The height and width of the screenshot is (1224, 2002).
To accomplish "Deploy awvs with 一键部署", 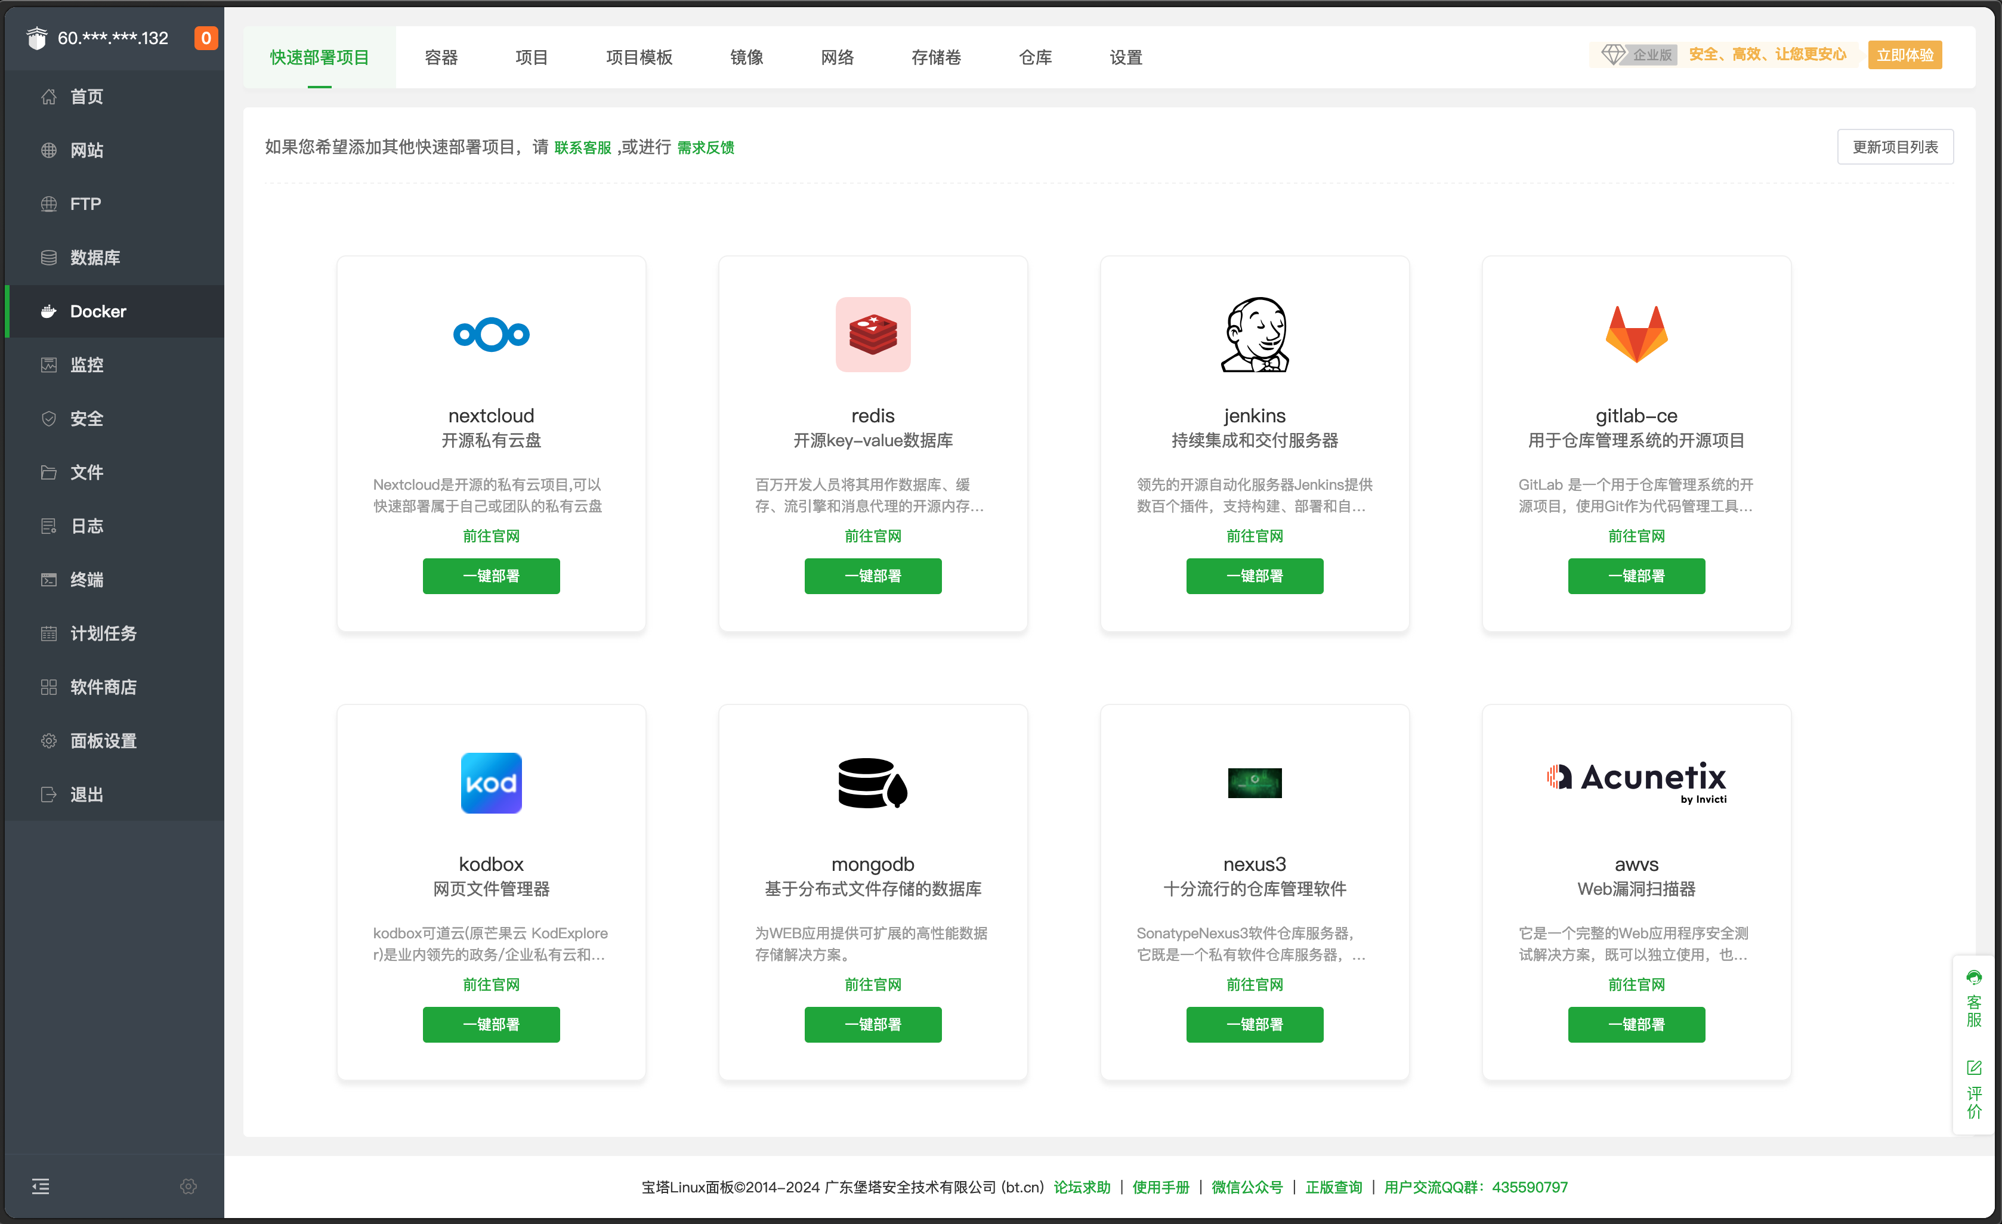I will coord(1636,1024).
